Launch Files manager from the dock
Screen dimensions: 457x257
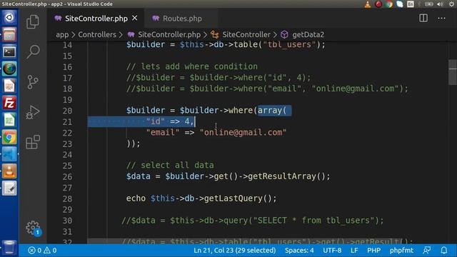point(9,34)
